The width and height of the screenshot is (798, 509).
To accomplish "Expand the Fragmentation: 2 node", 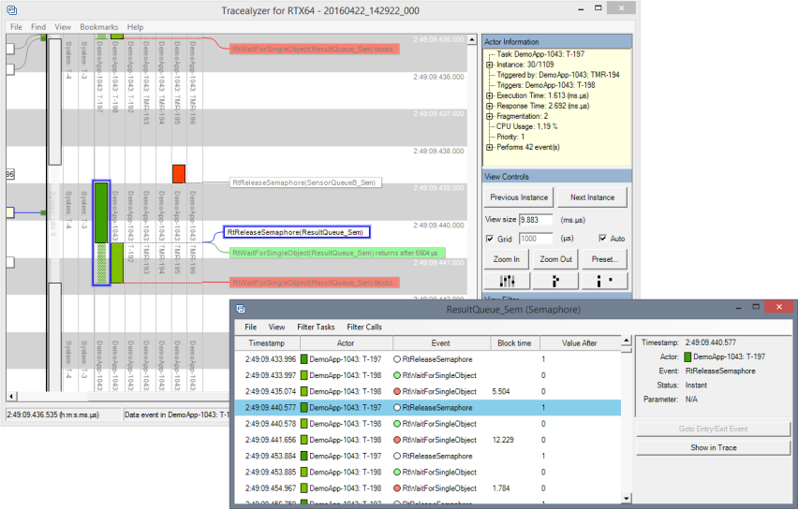I will 489,116.
